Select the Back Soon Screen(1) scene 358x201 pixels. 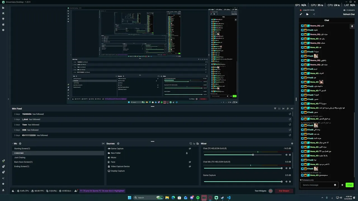(58, 162)
